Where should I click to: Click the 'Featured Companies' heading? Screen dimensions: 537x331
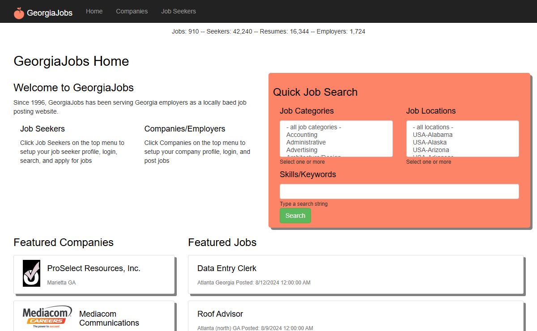(x=64, y=242)
